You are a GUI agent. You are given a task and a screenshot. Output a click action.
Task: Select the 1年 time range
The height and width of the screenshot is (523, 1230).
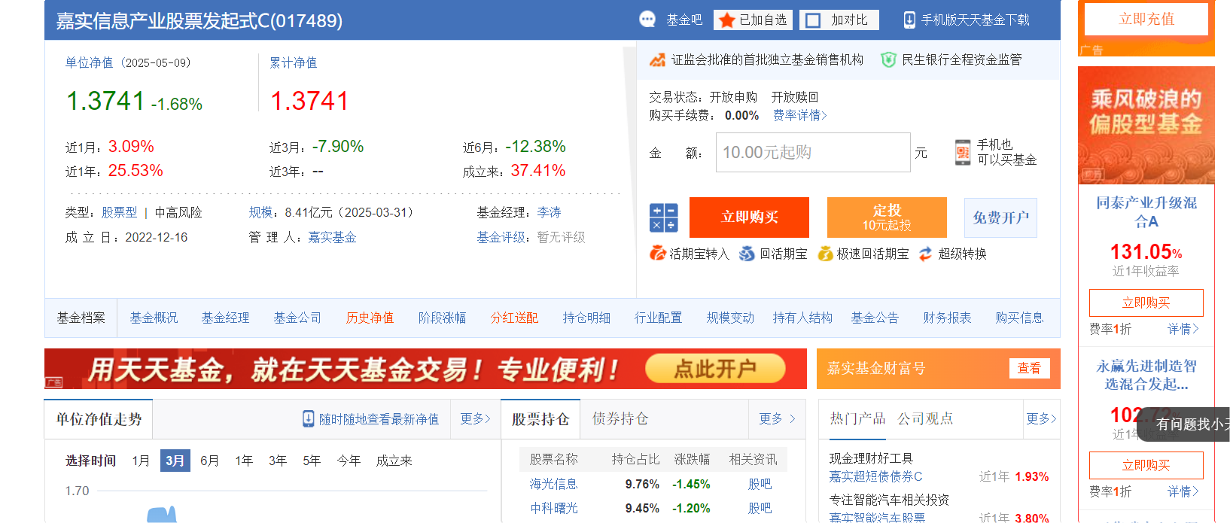pos(244,461)
